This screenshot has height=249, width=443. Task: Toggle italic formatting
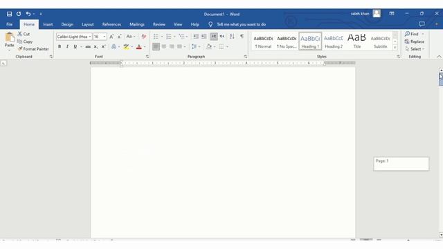[67, 46]
